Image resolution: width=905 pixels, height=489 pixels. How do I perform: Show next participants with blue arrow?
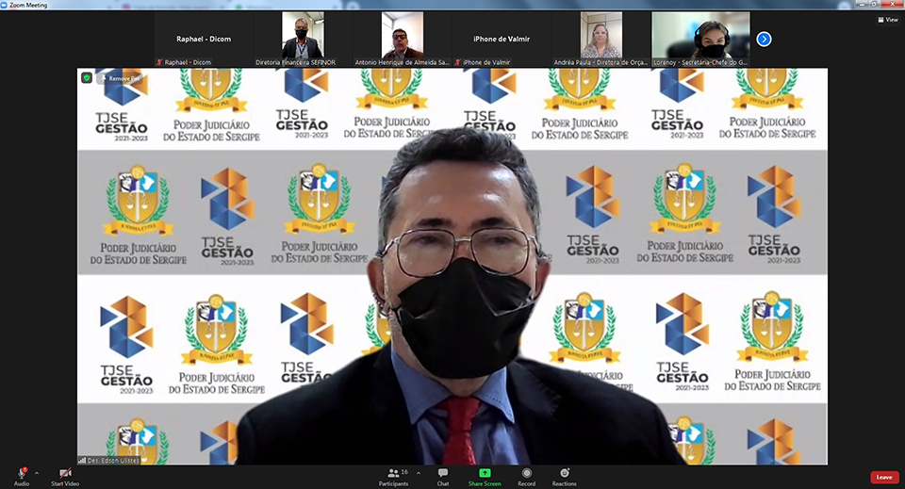(764, 39)
